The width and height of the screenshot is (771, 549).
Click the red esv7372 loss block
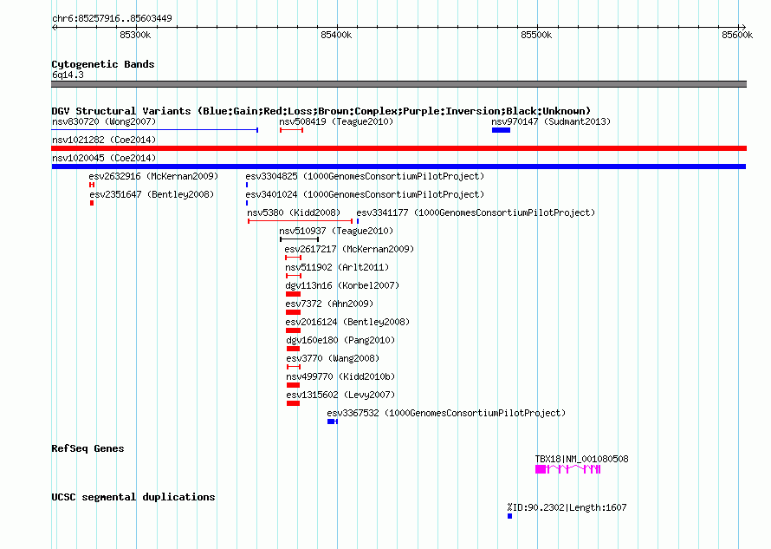(293, 312)
